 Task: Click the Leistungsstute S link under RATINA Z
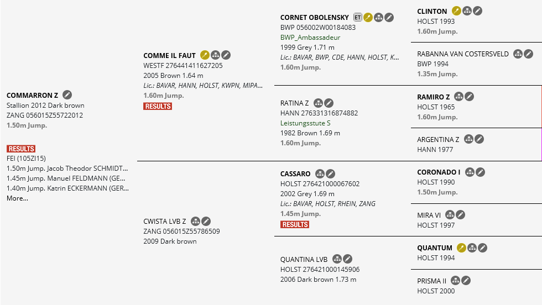[305, 123]
